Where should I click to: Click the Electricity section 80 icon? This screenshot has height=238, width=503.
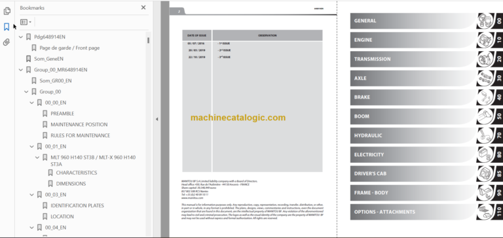click(485, 154)
